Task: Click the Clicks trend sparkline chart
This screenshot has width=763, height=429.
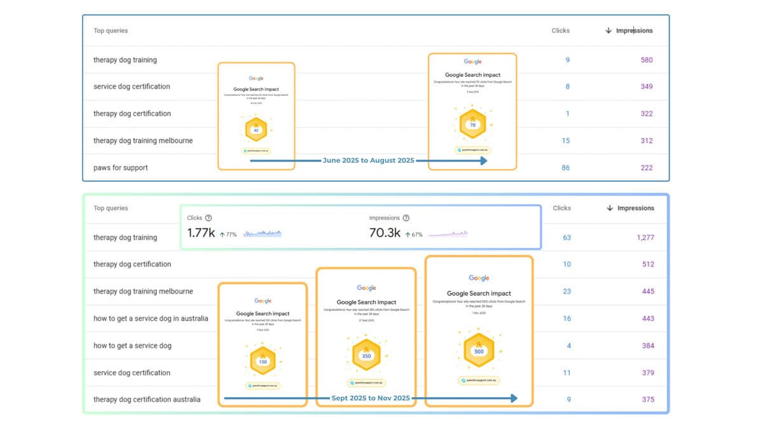Action: point(263,233)
